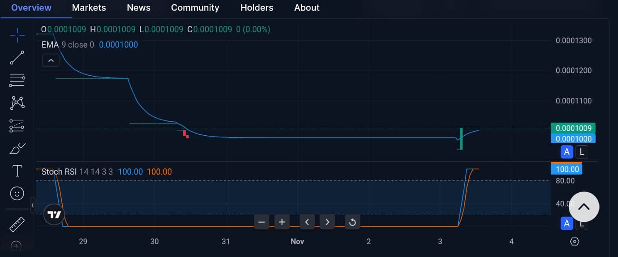Switch to the Markets tab

pos(89,7)
